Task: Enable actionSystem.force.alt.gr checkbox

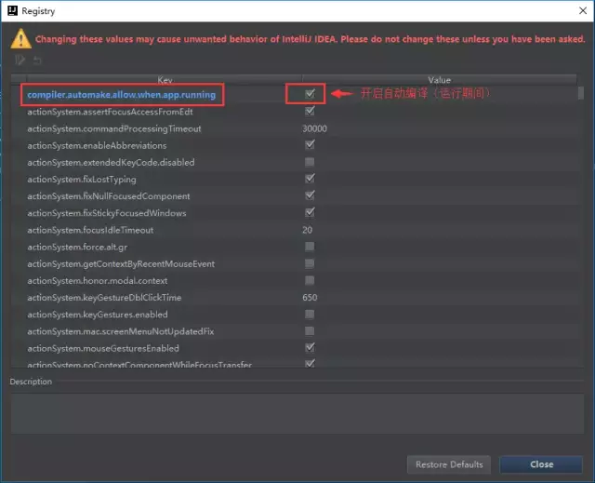Action: point(310,247)
